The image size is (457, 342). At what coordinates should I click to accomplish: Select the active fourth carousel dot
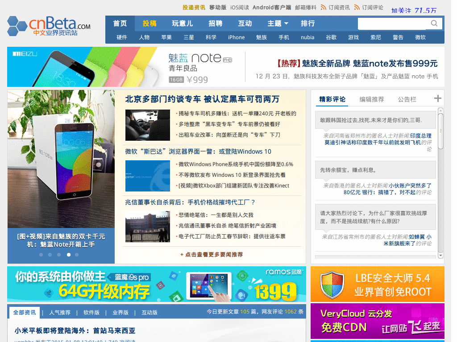[x=68, y=254]
